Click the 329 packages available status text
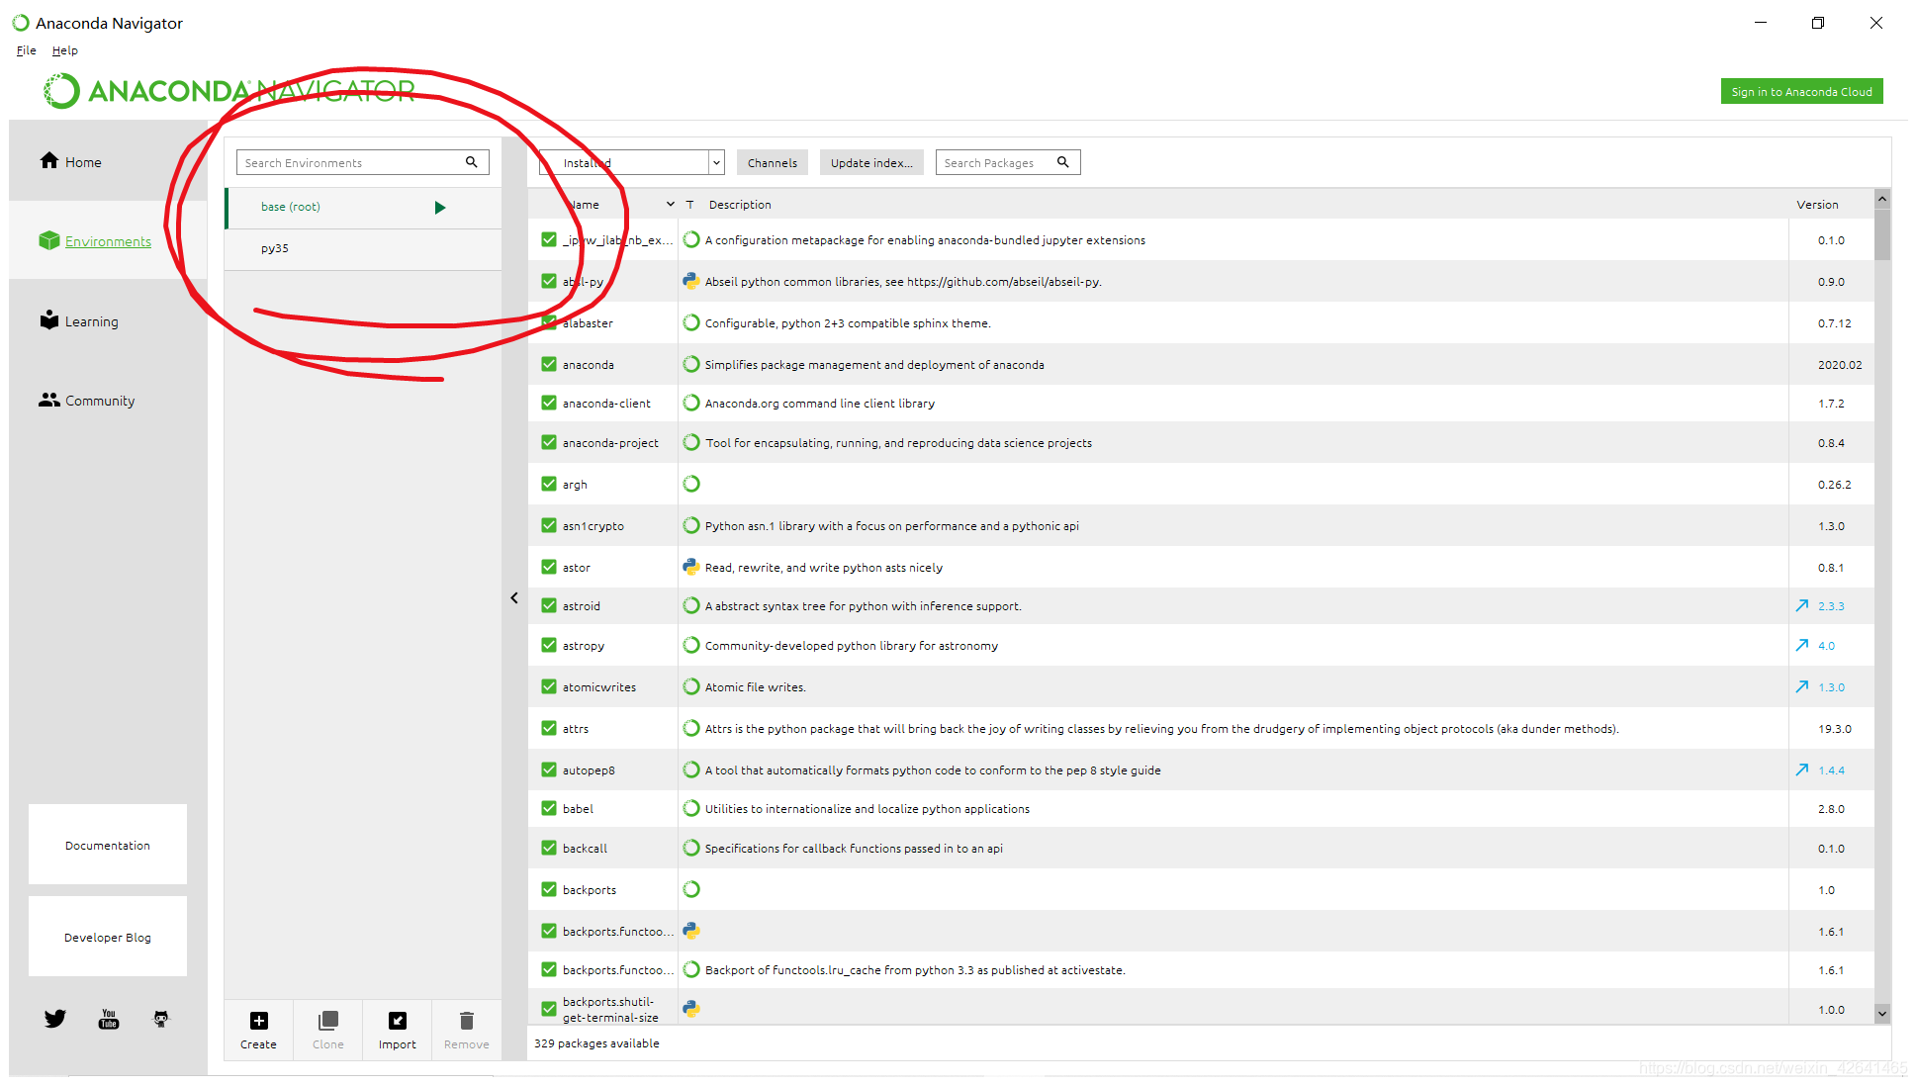This screenshot has width=1917, height=1086. pyautogui.click(x=596, y=1042)
